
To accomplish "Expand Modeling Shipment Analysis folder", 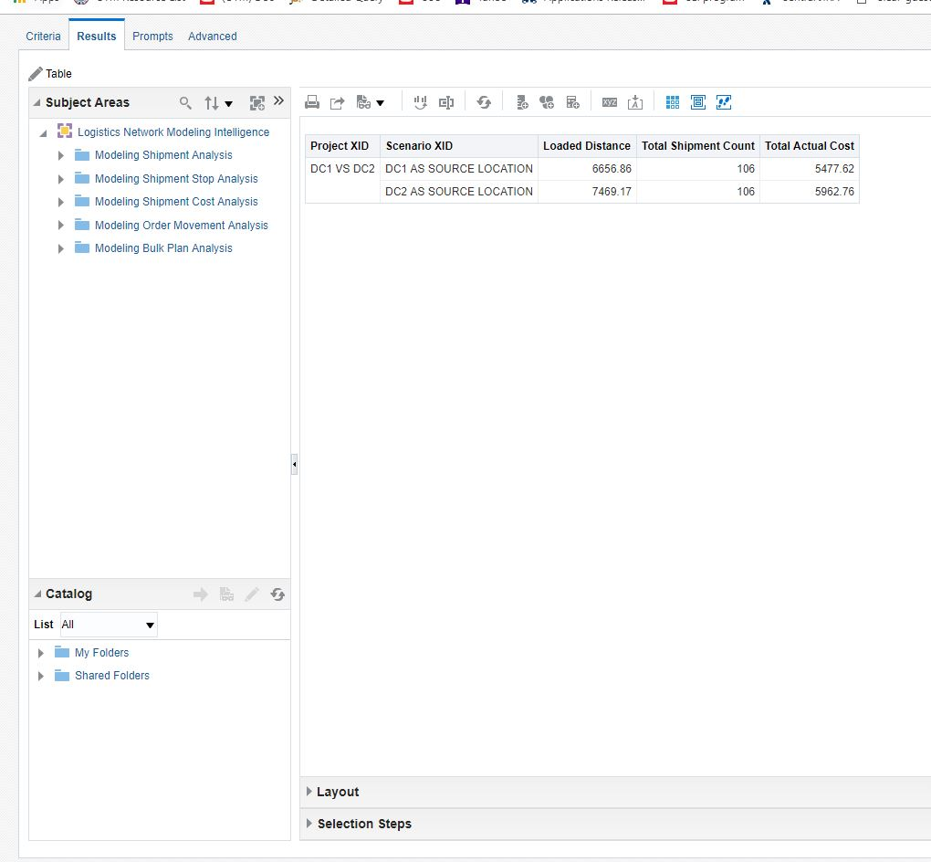I will point(60,155).
